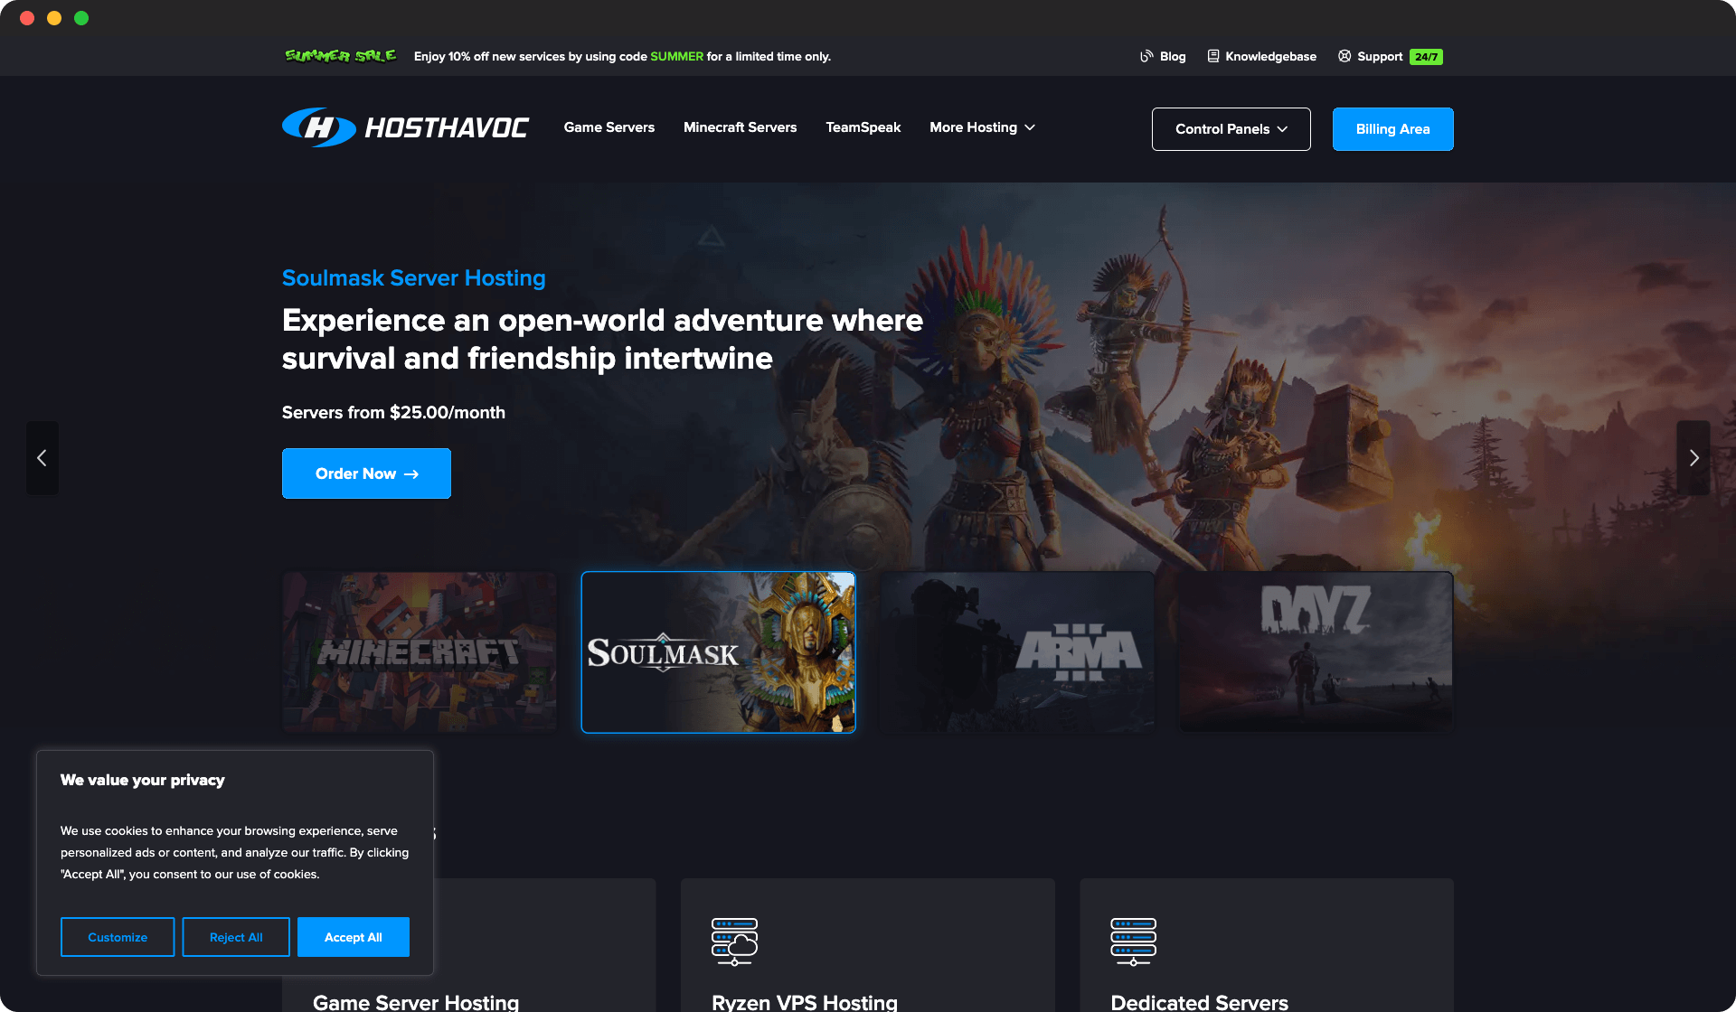Screen dimensions: 1736x1012
Task: Click the Order Now button
Action: (x=366, y=473)
